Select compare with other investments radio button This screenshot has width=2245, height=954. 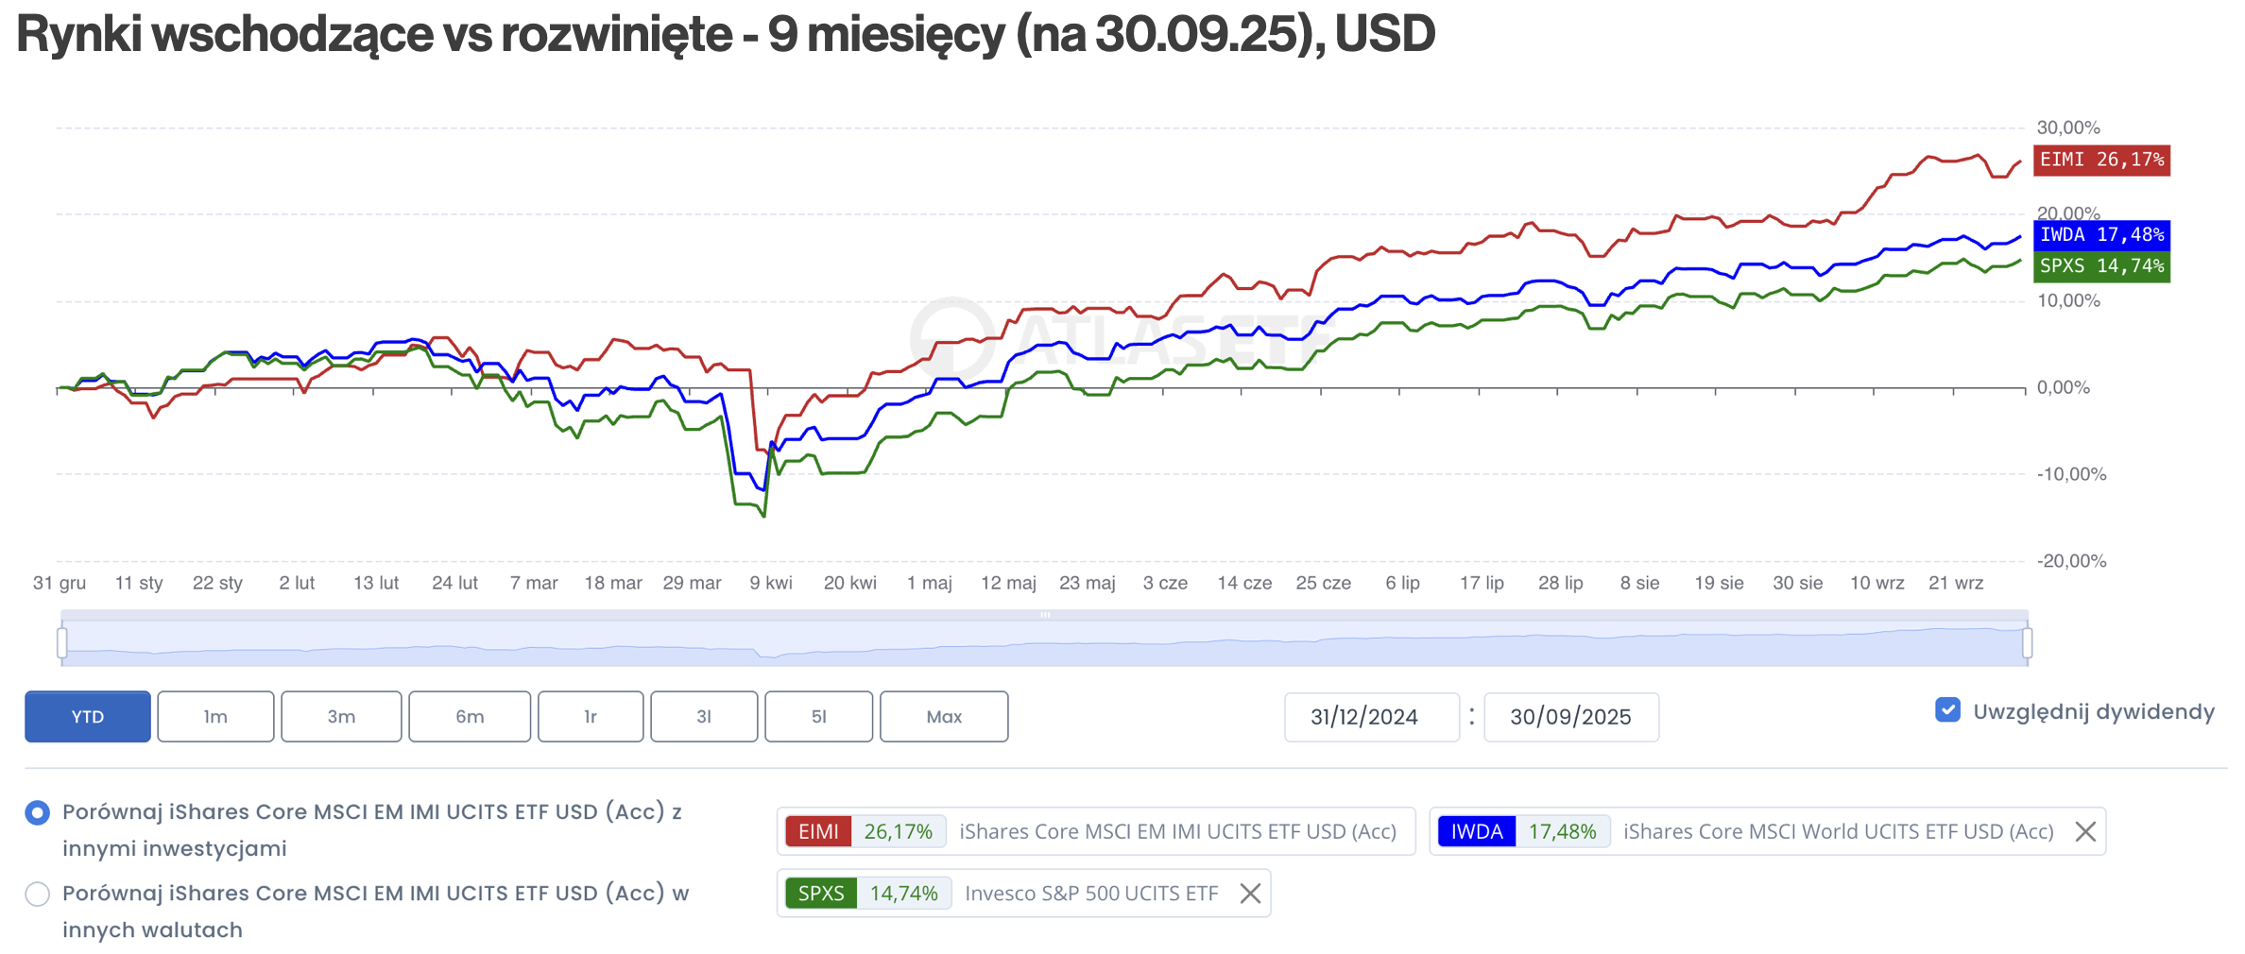point(38,812)
